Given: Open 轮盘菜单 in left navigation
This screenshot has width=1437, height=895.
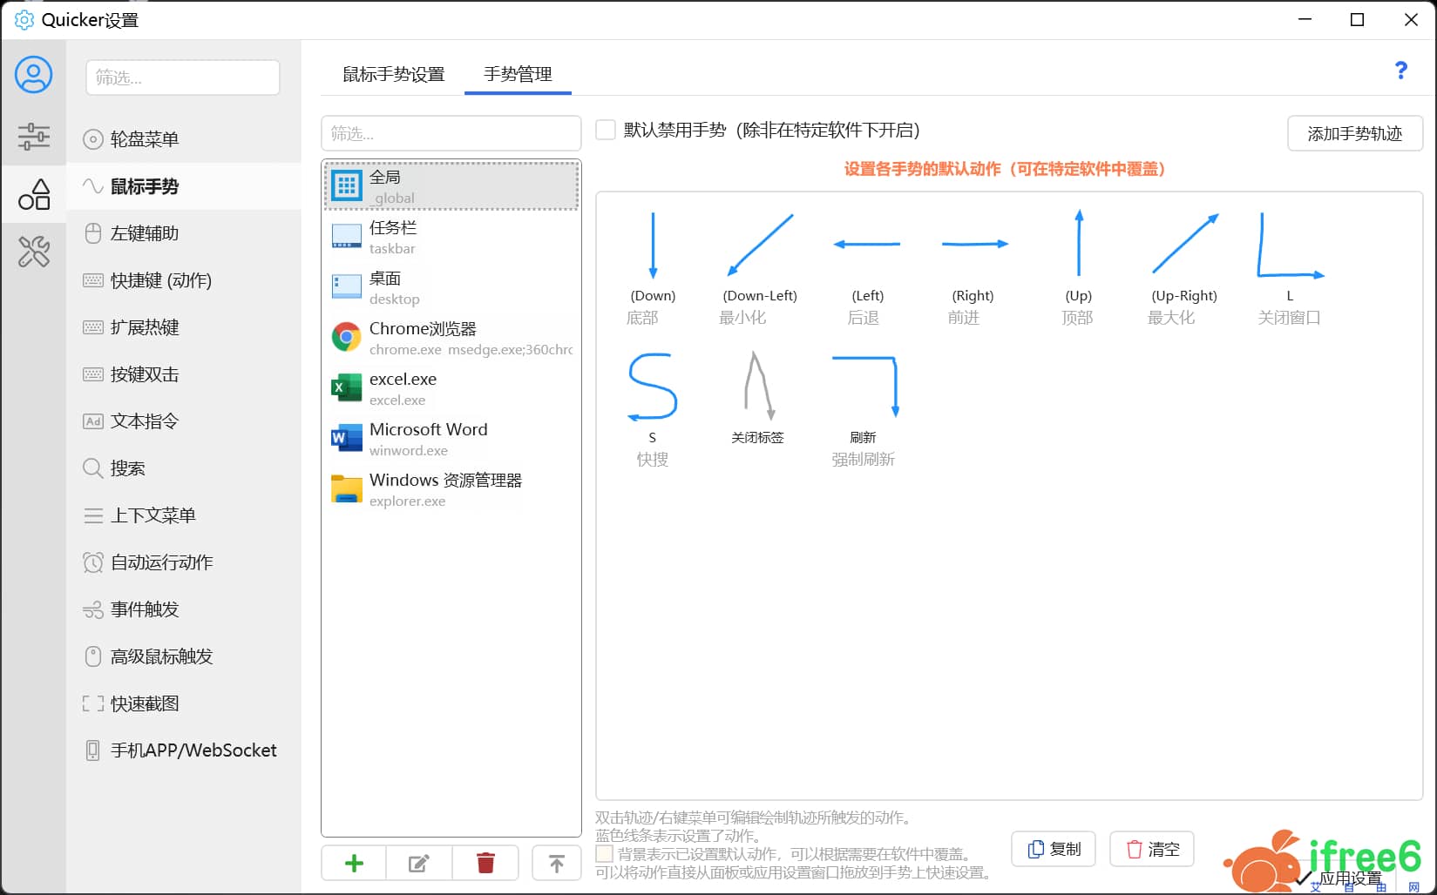Looking at the screenshot, I should coord(145,139).
